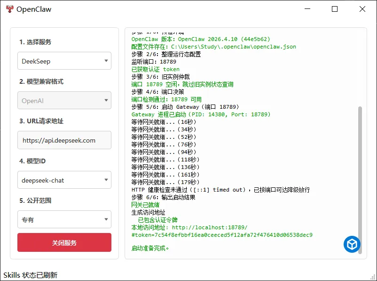
Task: Maximize the OpenClaw window
Action: (x=335, y=9)
